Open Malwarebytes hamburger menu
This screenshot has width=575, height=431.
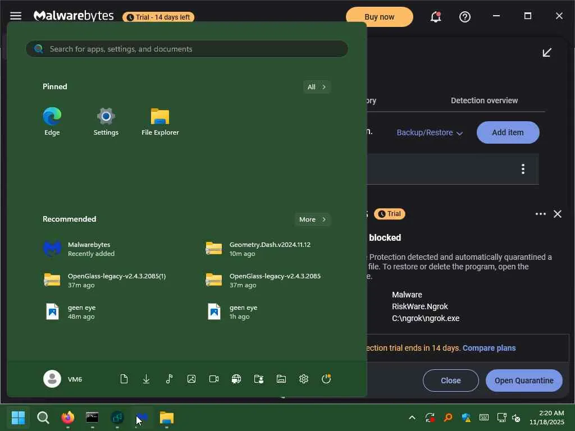point(15,16)
